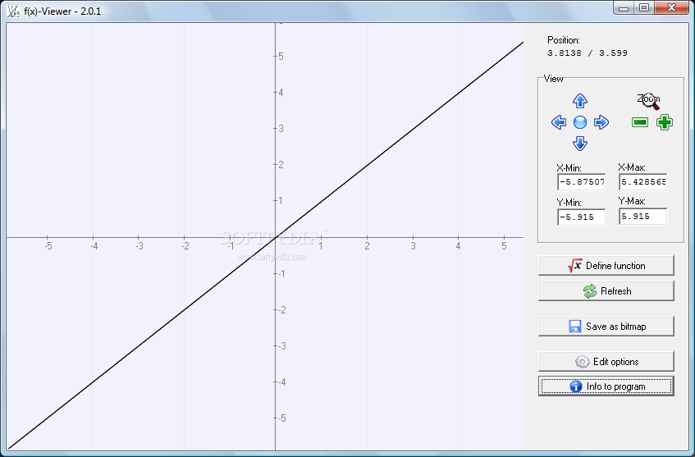Center the view with the blue circle
The image size is (695, 457).
[580, 122]
